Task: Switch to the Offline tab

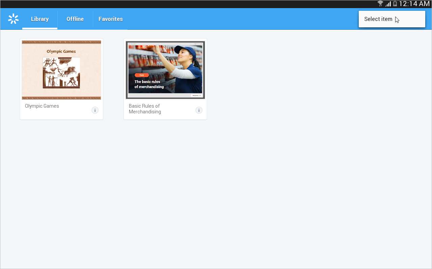Action: click(x=75, y=19)
